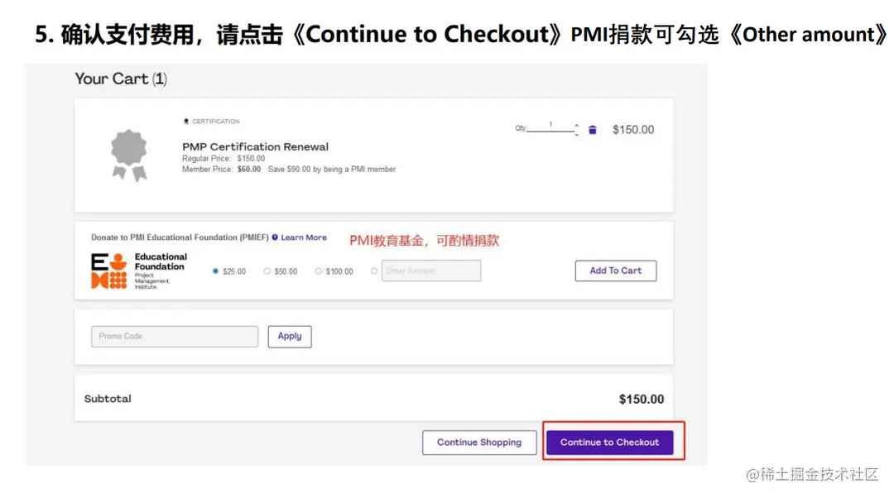Click the Your Cart (1) heading
The width and height of the screenshot is (894, 498).
click(121, 79)
